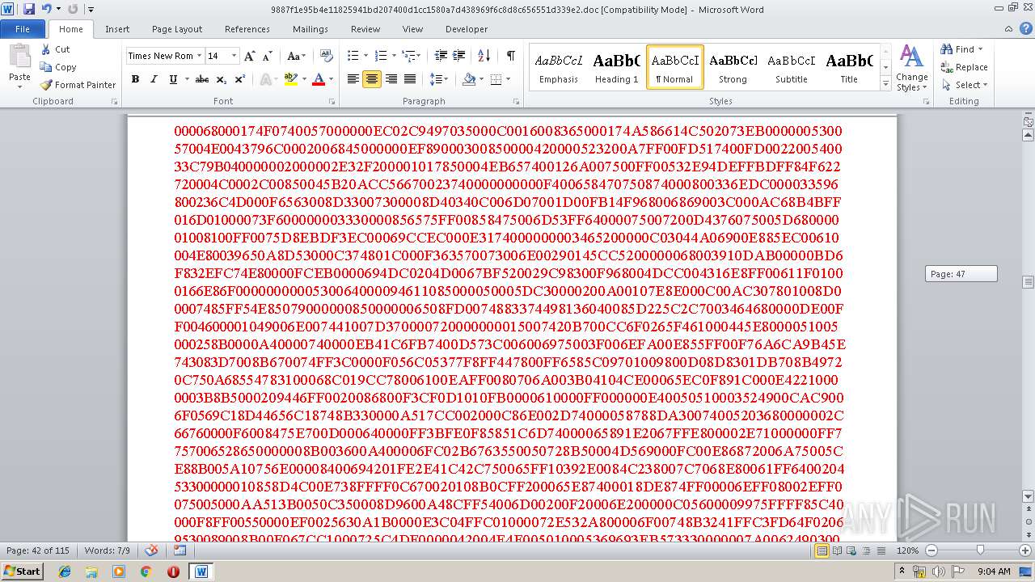Undo last action
This screenshot has width=1035, height=582.
pos(46,9)
